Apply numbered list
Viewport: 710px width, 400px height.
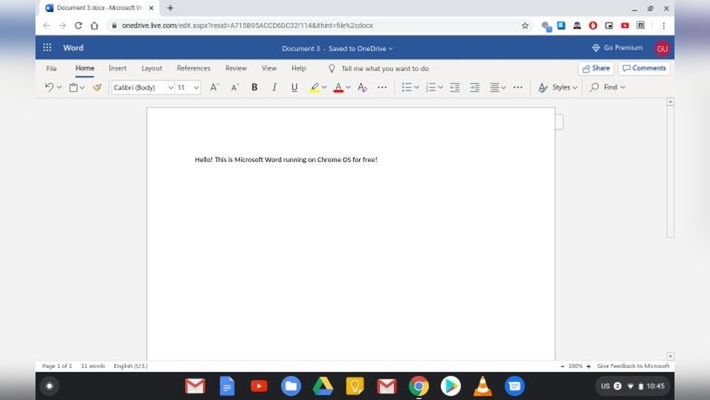click(431, 87)
